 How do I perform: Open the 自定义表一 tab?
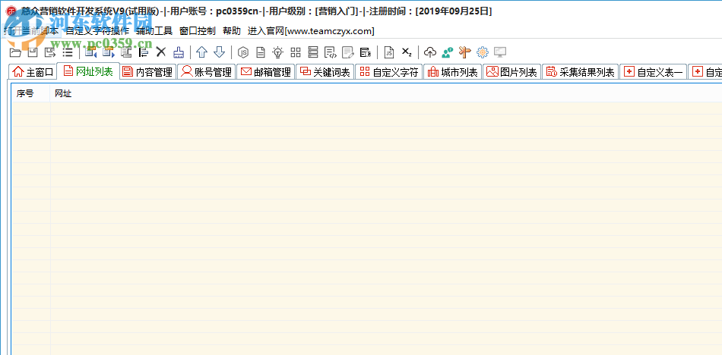654,72
